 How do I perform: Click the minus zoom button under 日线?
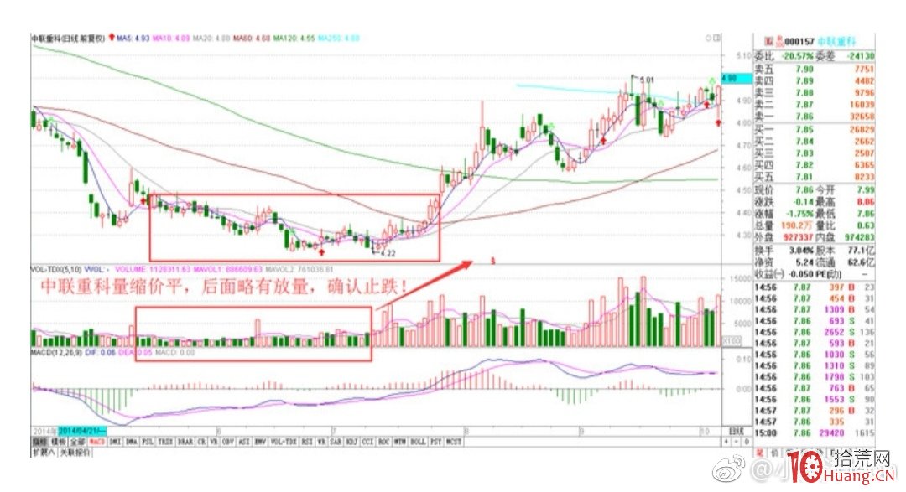737,442
